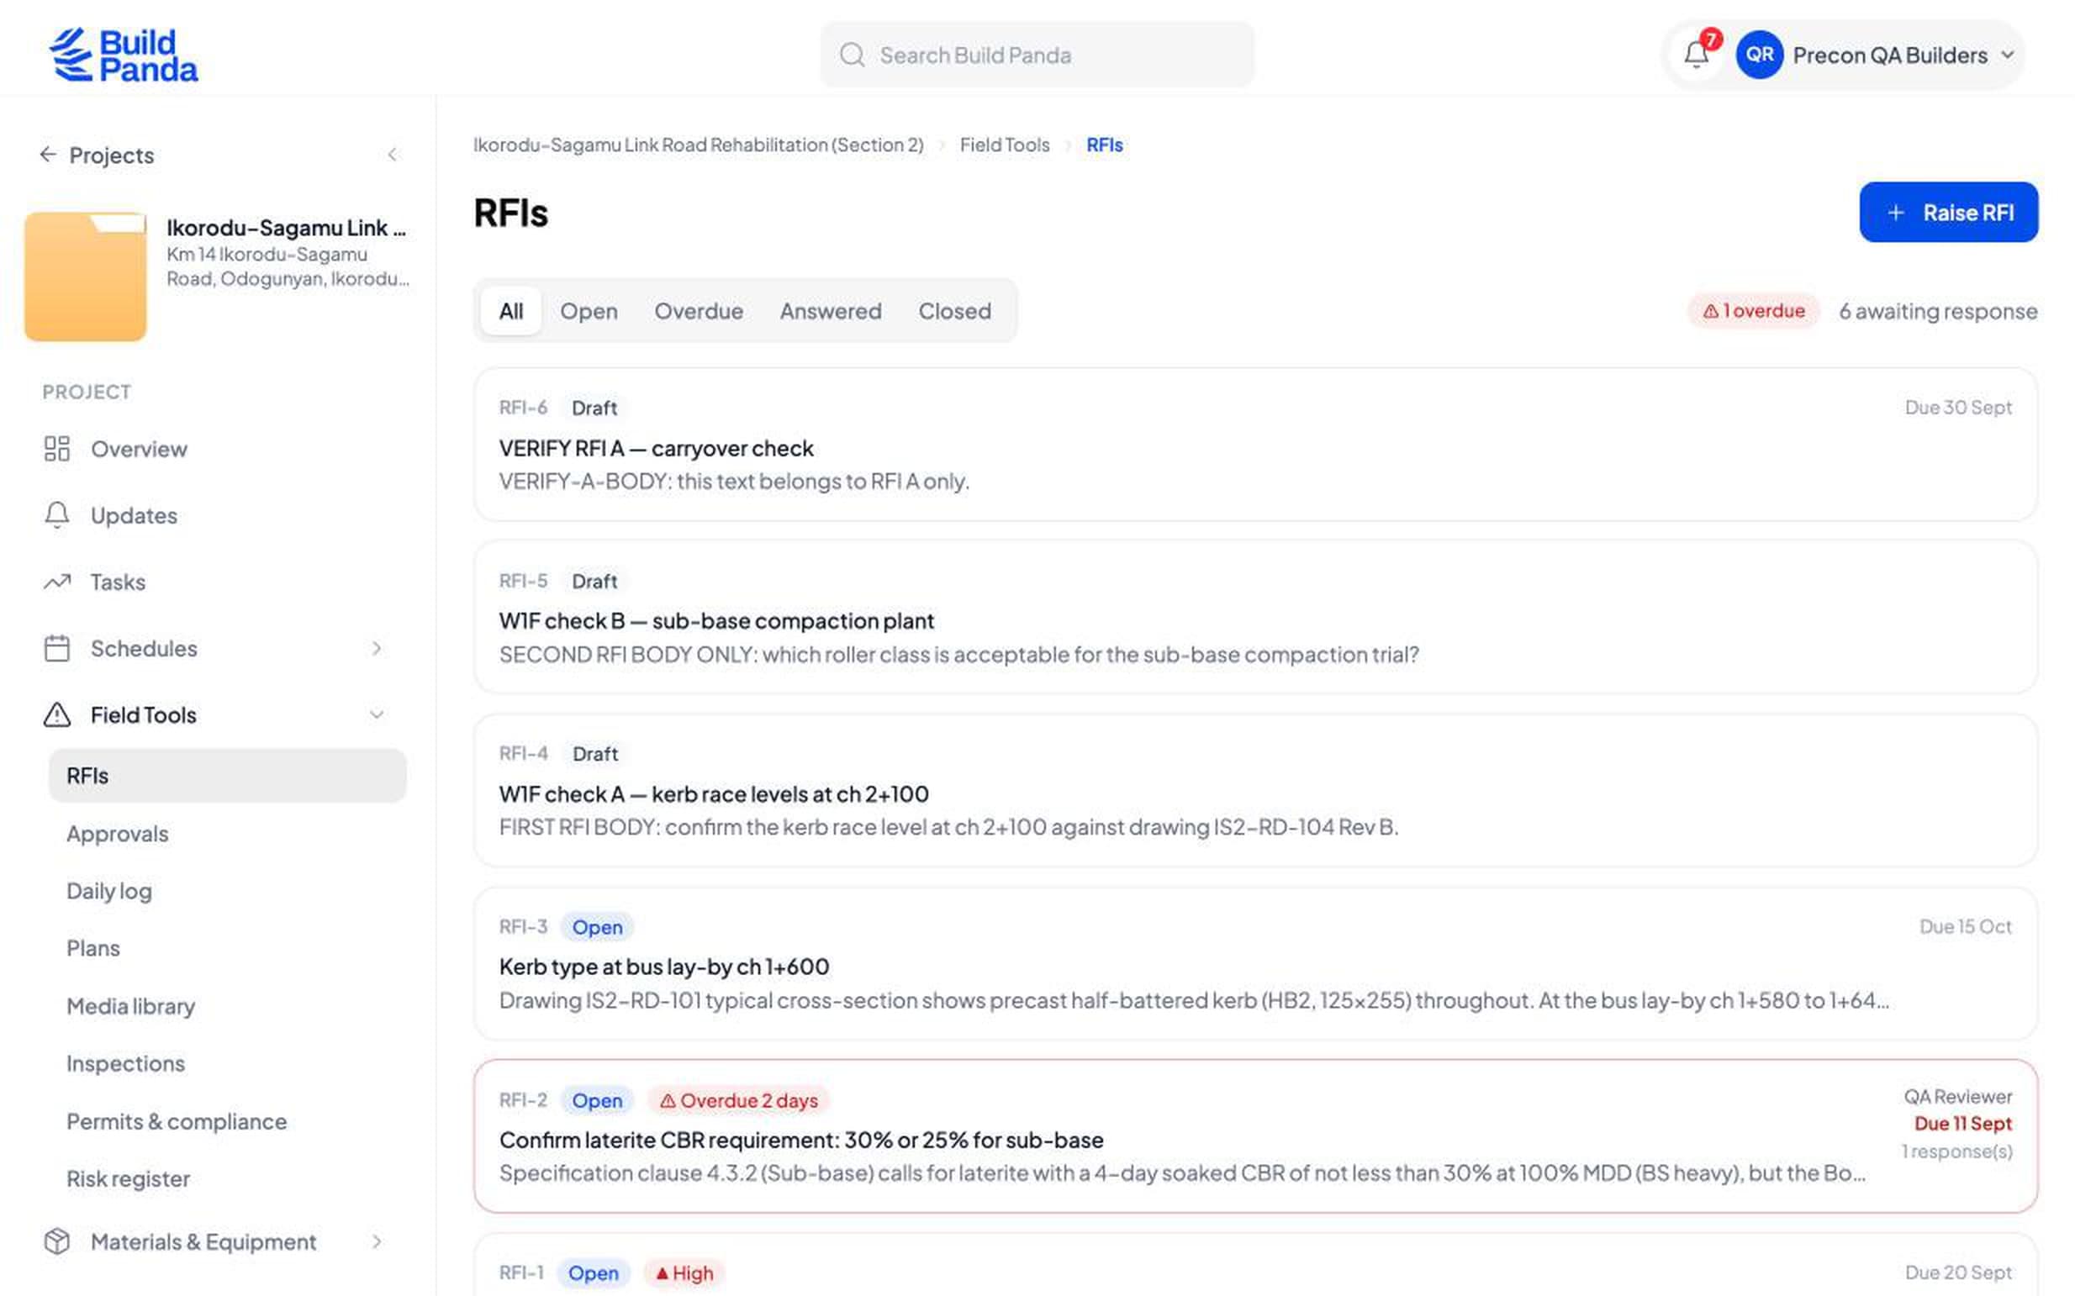Open Permits & compliance in the sidebar
Image resolution: width=2075 pixels, height=1296 pixels.
click(x=177, y=1121)
